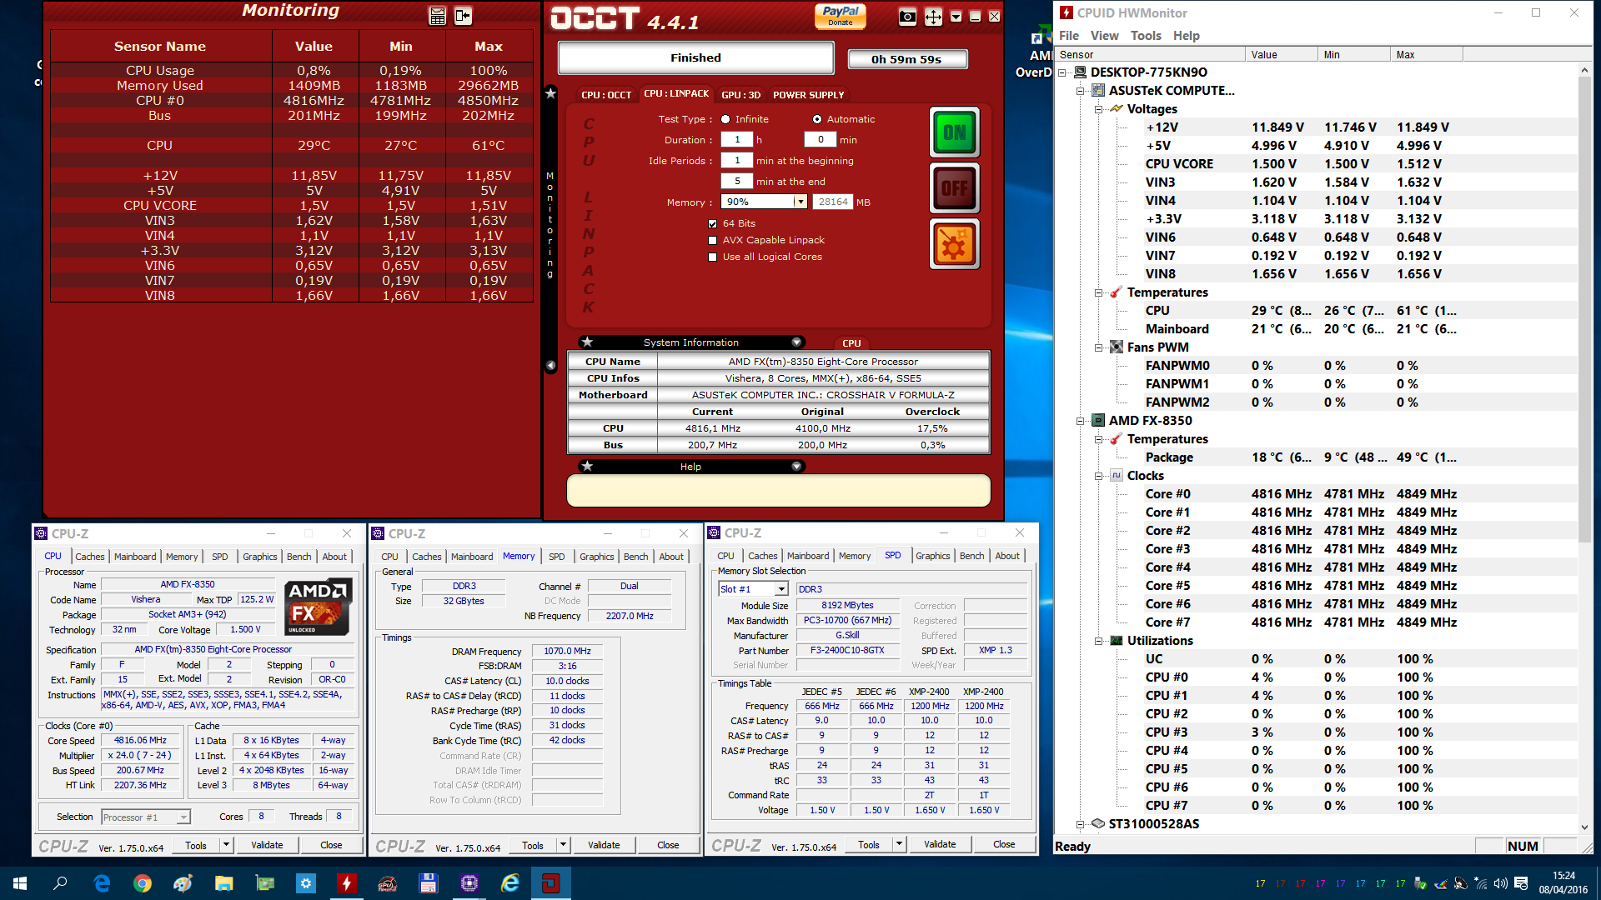This screenshot has height=900, width=1601.
Task: Click the idle minutes at the end field
Action: click(x=737, y=181)
